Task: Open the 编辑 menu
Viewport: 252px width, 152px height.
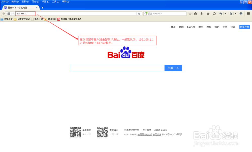Action: [x=15, y=2]
